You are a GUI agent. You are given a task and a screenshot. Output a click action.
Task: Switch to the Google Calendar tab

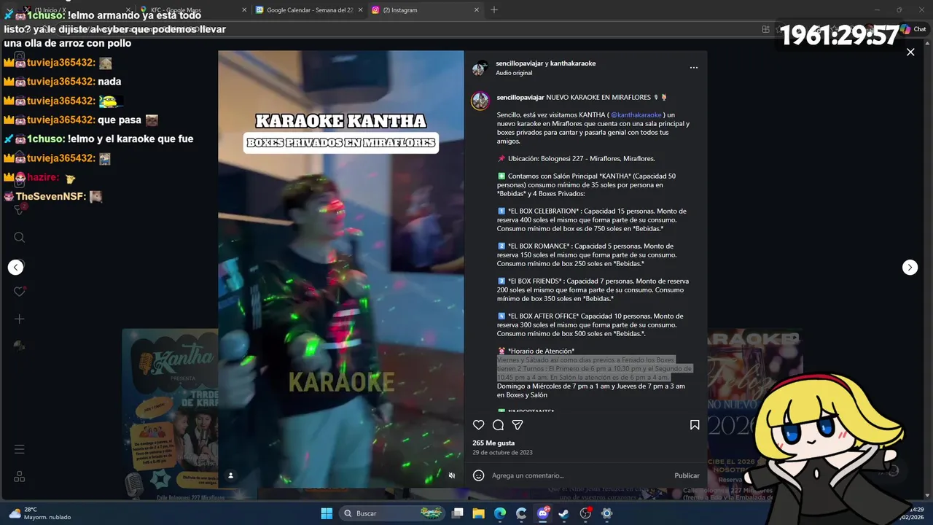[x=309, y=9]
